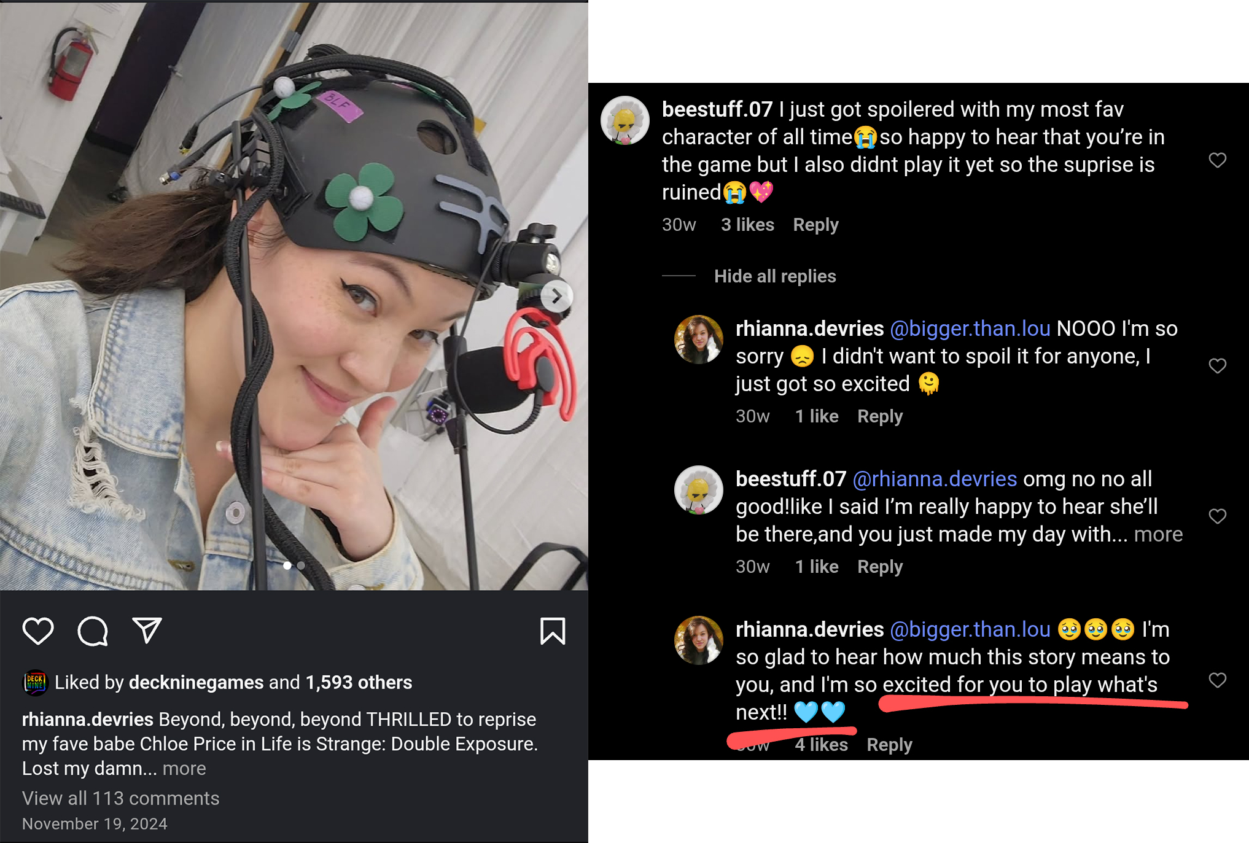Select second photo carousel dot
This screenshot has width=1249, height=843.
tap(301, 565)
